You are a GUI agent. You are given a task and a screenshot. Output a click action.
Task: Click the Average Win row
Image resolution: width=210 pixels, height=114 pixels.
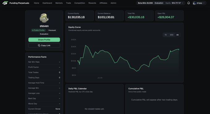[x=44, y=88]
